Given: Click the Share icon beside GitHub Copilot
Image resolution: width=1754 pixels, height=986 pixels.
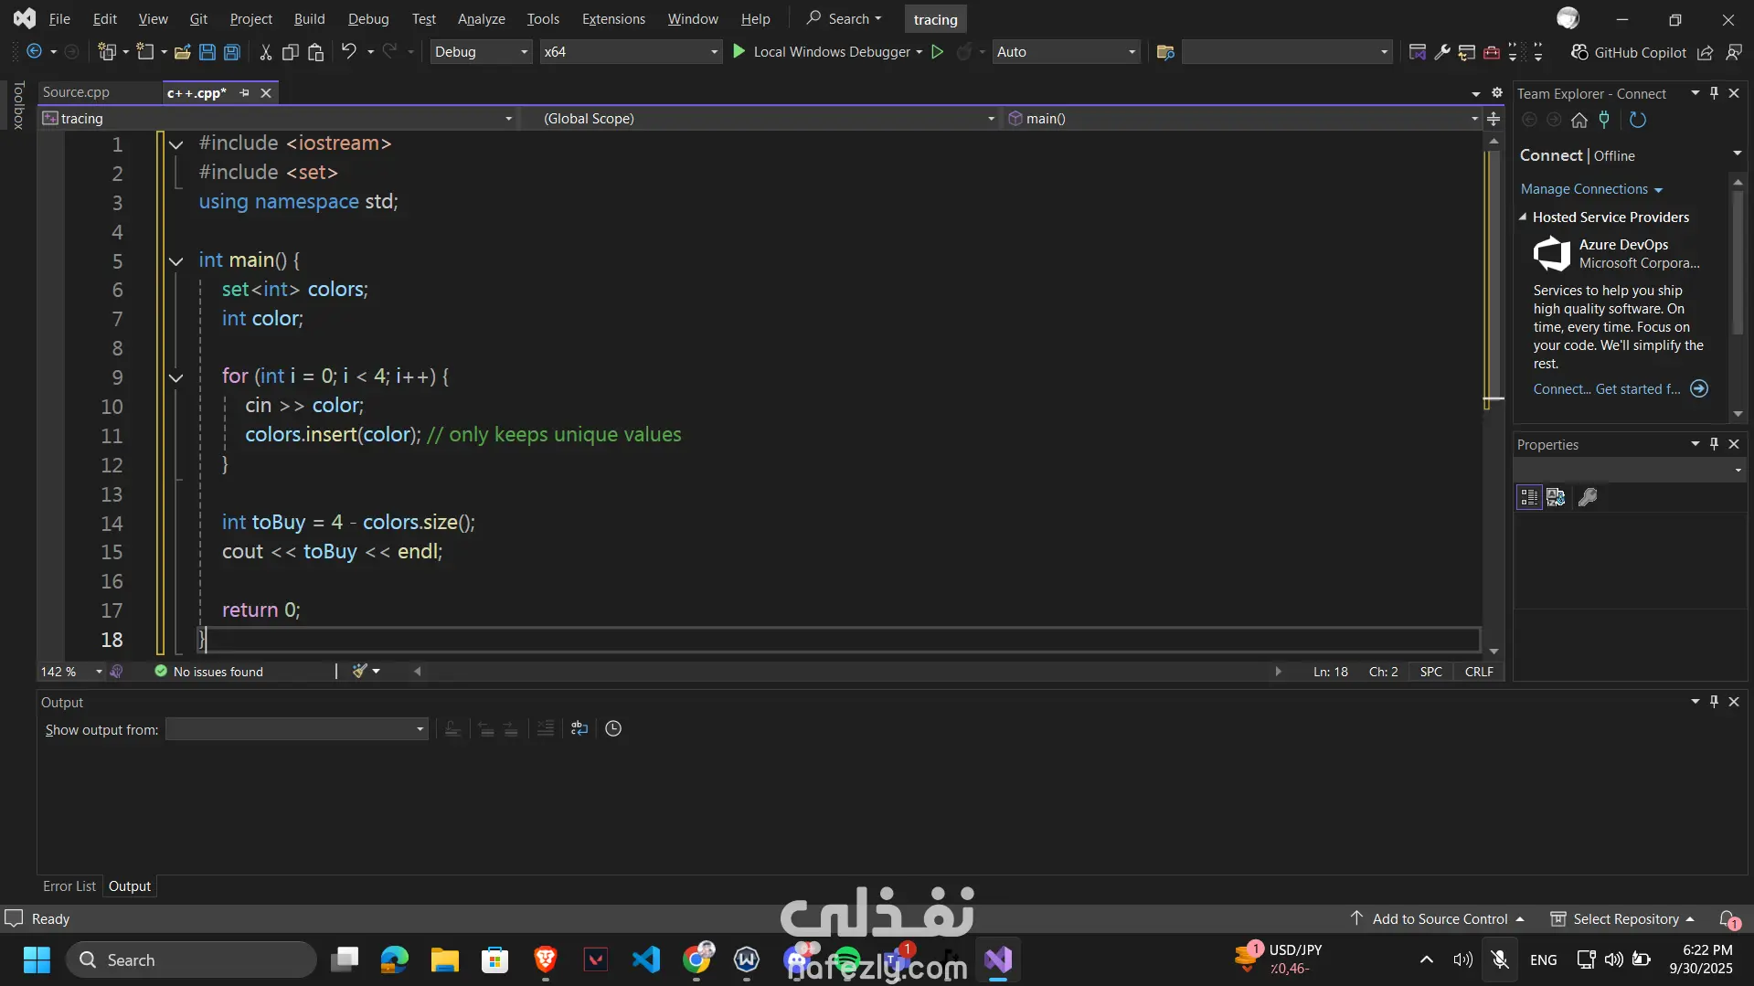Looking at the screenshot, I should pos(1706,52).
